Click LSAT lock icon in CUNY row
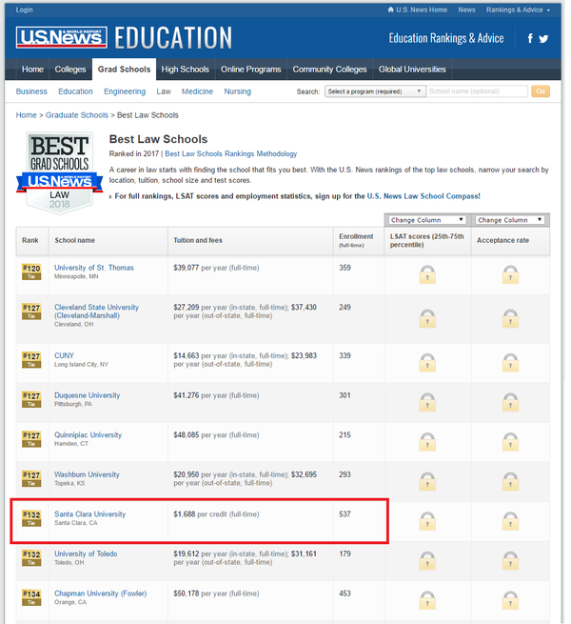 pyautogui.click(x=427, y=363)
